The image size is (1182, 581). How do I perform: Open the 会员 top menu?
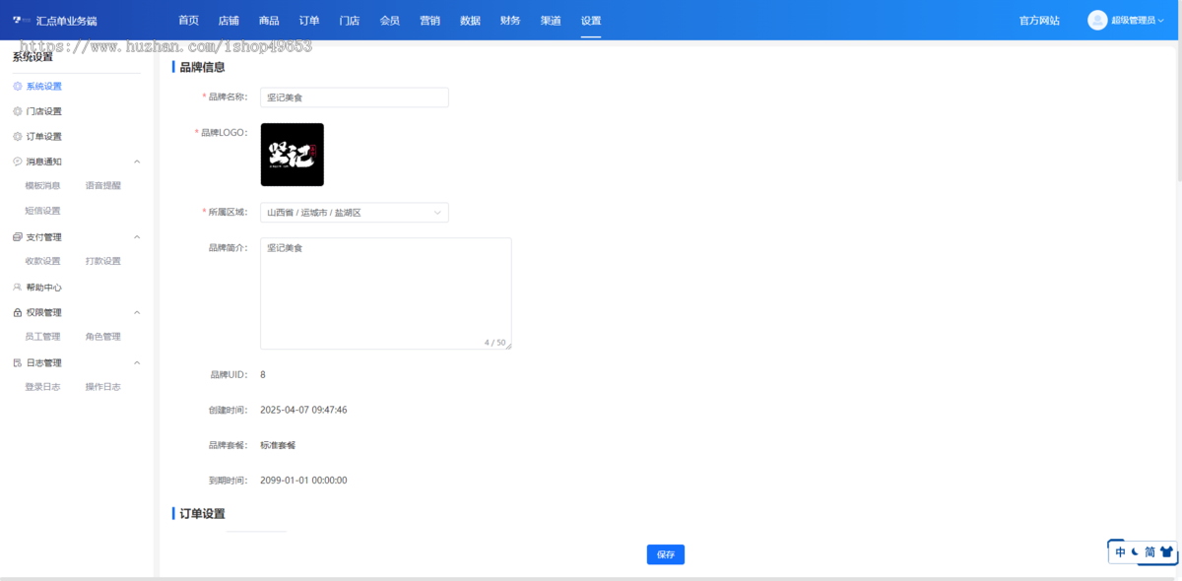tap(389, 21)
